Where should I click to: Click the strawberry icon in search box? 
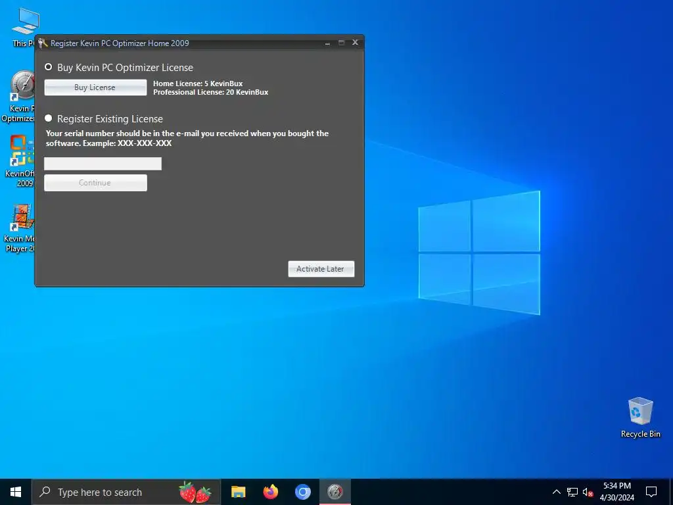click(x=195, y=492)
